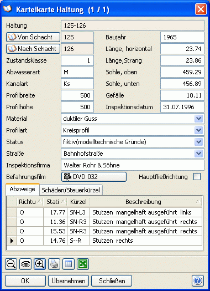
Task: Click the Von Schacht value 125
Action: (77, 37)
